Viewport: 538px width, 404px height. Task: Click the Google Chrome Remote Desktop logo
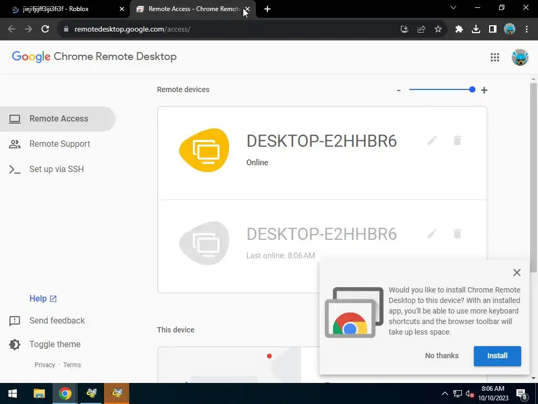pyautogui.click(x=95, y=57)
